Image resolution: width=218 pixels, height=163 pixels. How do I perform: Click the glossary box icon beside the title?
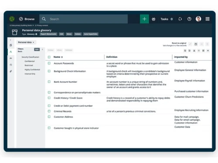(x=14, y=32)
